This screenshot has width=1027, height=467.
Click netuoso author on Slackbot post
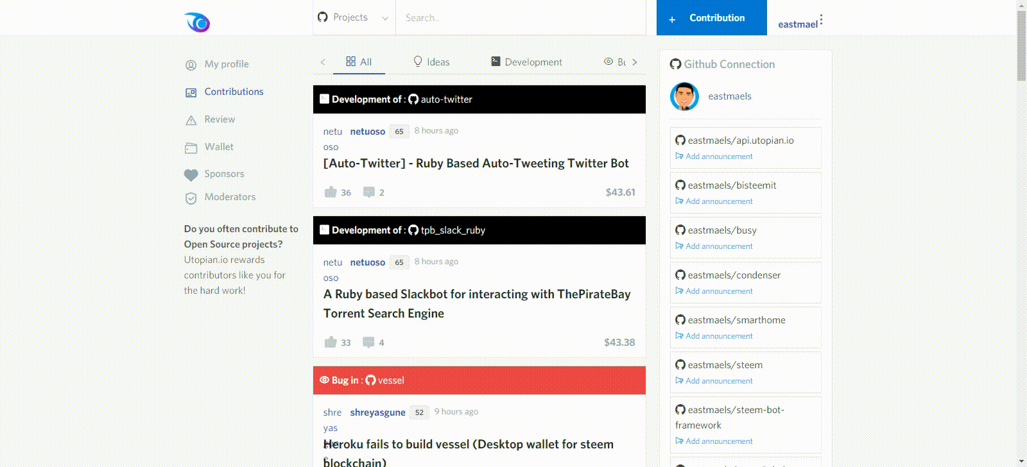coord(368,262)
